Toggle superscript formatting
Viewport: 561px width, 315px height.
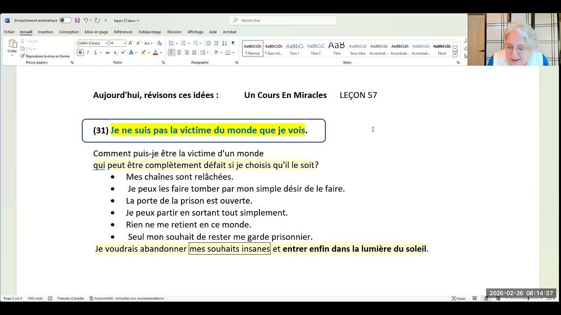[x=122, y=52]
